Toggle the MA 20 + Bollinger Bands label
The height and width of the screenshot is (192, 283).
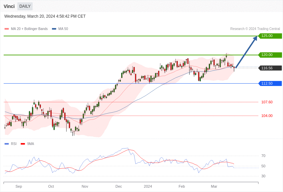click(x=29, y=29)
